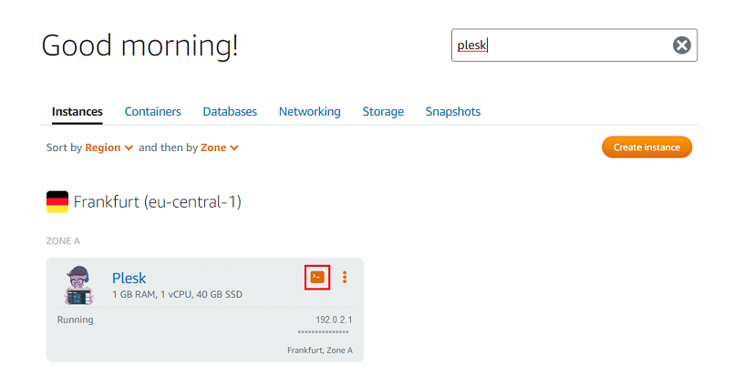Image resolution: width=734 pixels, height=366 pixels.
Task: Click the German flag icon
Action: point(57,201)
